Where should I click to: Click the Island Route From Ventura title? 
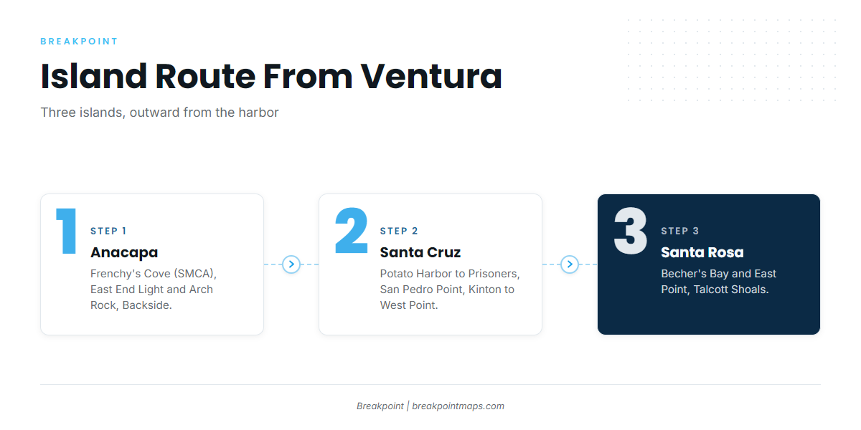[271, 77]
